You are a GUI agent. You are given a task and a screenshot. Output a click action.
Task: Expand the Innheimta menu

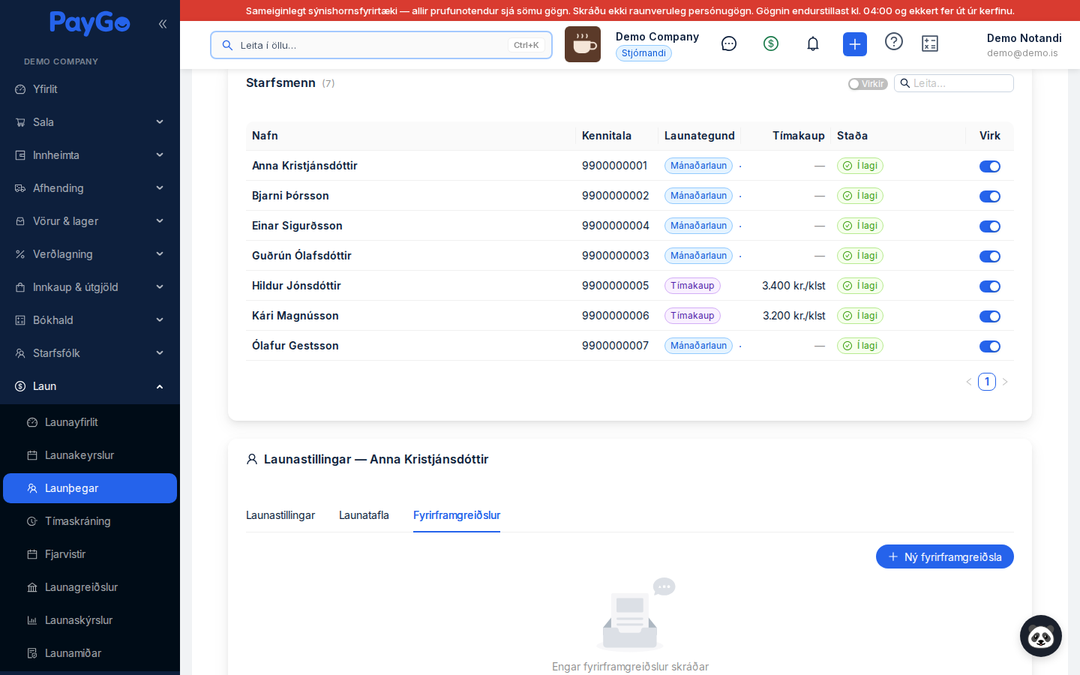90,155
